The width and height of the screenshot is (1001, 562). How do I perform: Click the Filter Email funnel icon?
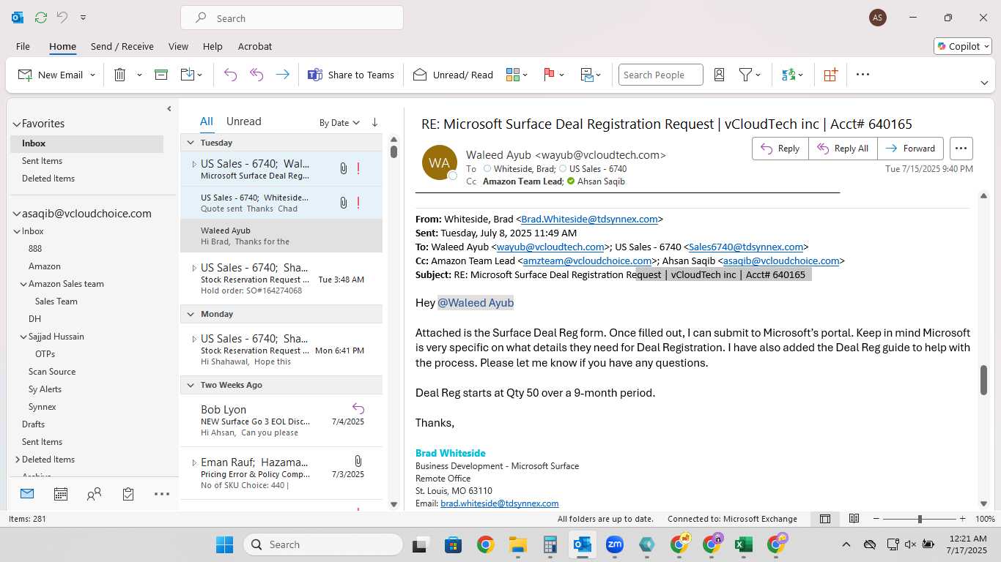[x=745, y=75]
